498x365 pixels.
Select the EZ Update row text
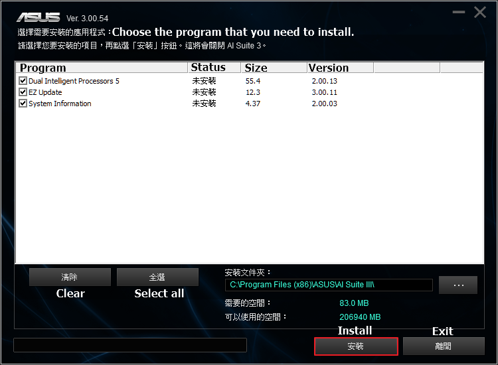coord(45,92)
